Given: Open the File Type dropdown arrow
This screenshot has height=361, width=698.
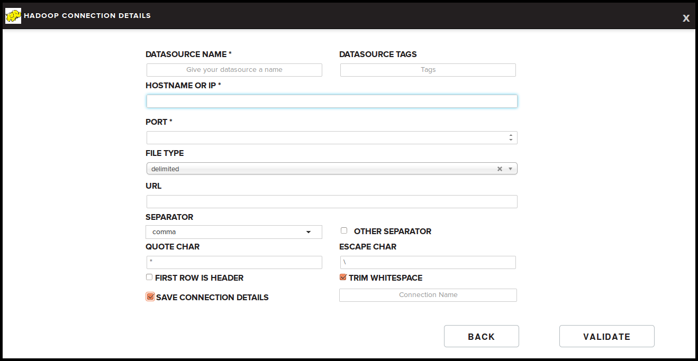Looking at the screenshot, I should [x=511, y=169].
